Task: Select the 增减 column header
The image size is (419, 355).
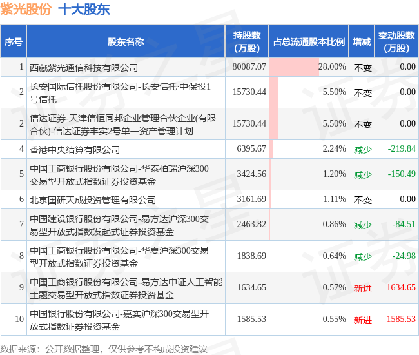Action: point(362,42)
